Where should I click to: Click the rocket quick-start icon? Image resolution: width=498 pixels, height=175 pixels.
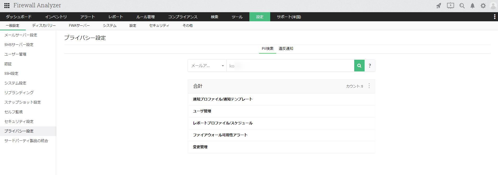tap(439, 6)
